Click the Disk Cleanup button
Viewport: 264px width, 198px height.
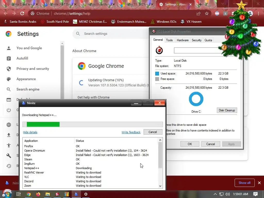tap(227, 110)
